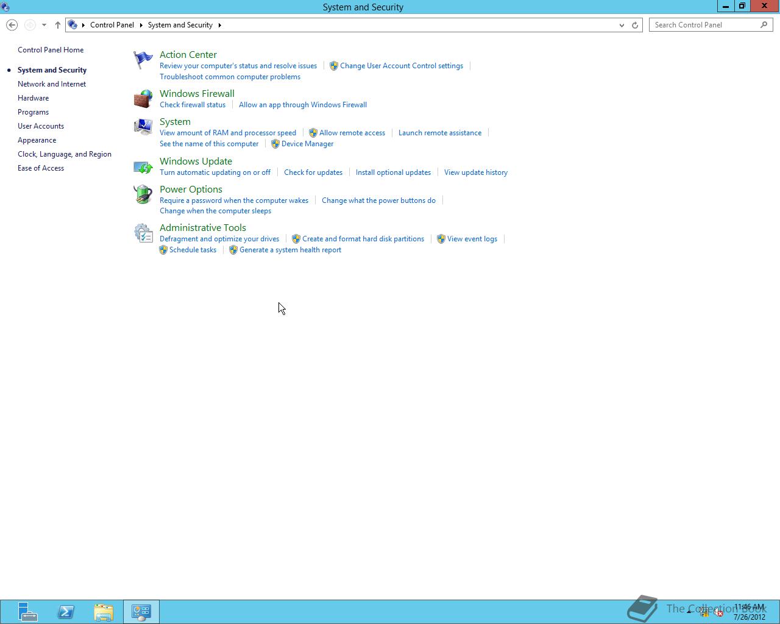Viewport: 780px width, 624px height.
Task: Open the Windows Update icon
Action: click(143, 166)
